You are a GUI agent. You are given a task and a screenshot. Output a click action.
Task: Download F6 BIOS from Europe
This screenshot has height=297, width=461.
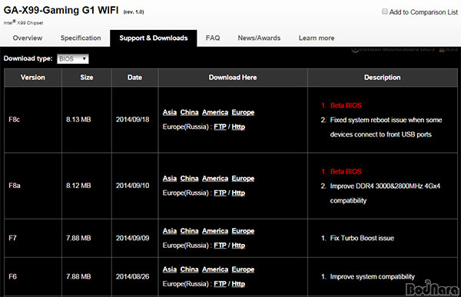tap(243, 269)
